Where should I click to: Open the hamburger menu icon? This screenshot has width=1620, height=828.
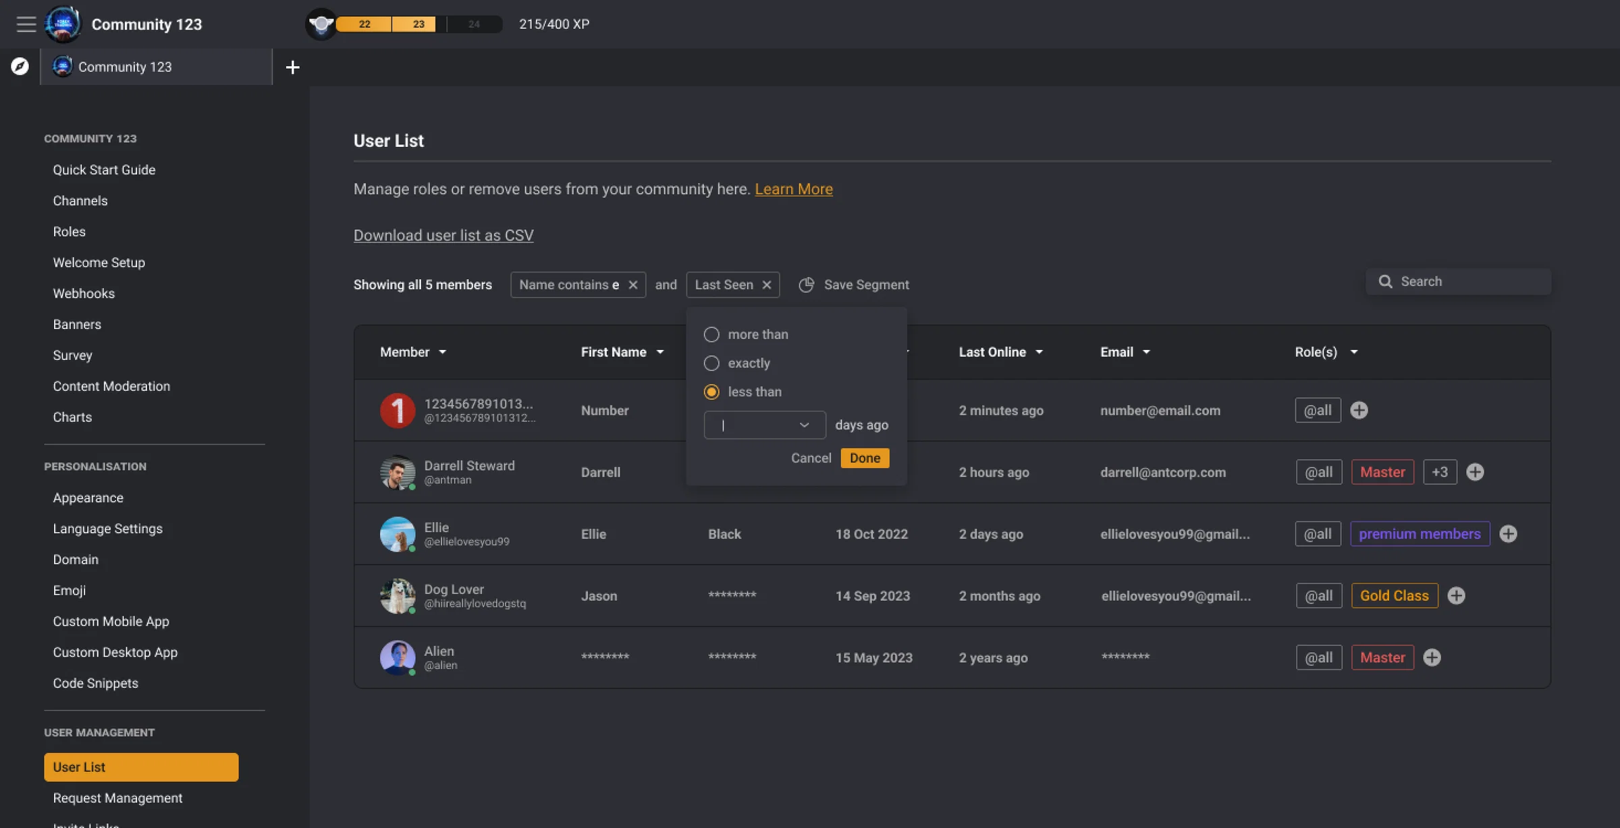[26, 24]
